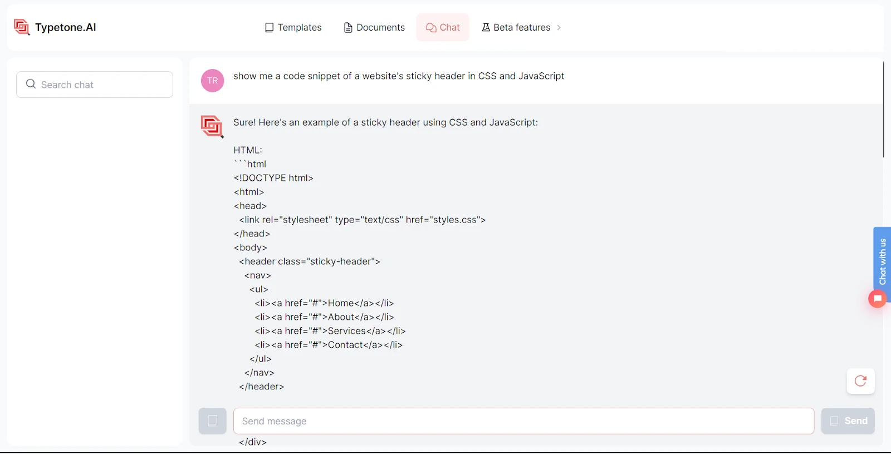Click the Typetone.AI logo icon
891x455 pixels.
coord(22,27)
